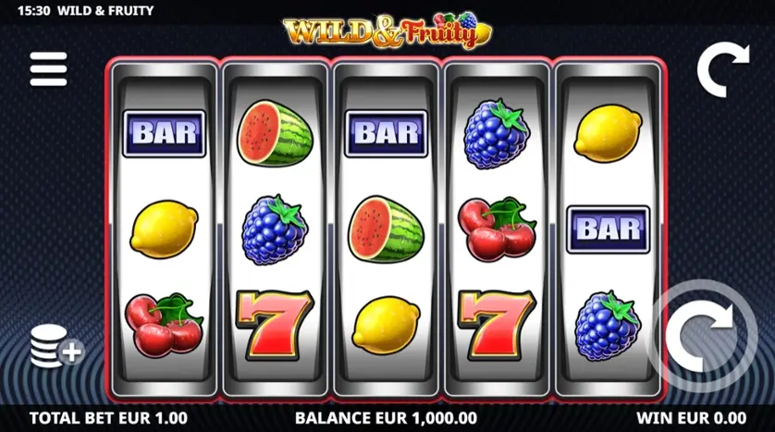The width and height of the screenshot is (775, 432).
Task: Click the red 7 on reel four
Action: pos(498,325)
